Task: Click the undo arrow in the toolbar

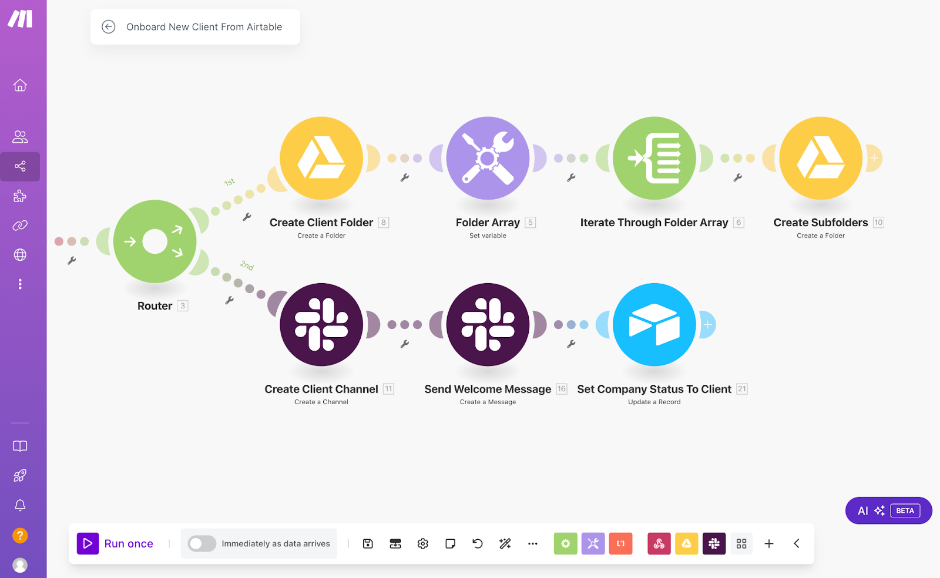Action: [x=478, y=544]
